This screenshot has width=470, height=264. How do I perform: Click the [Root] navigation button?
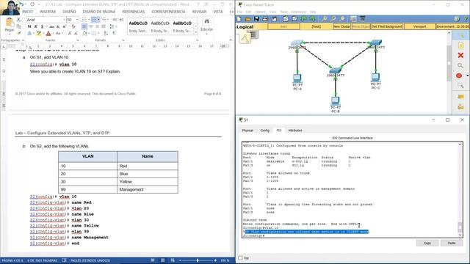(316, 26)
